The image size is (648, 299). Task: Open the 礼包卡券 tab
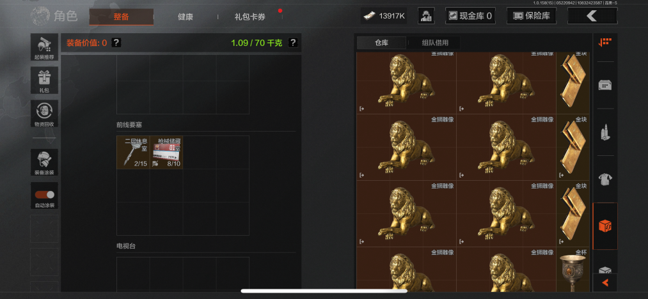pyautogui.click(x=250, y=17)
